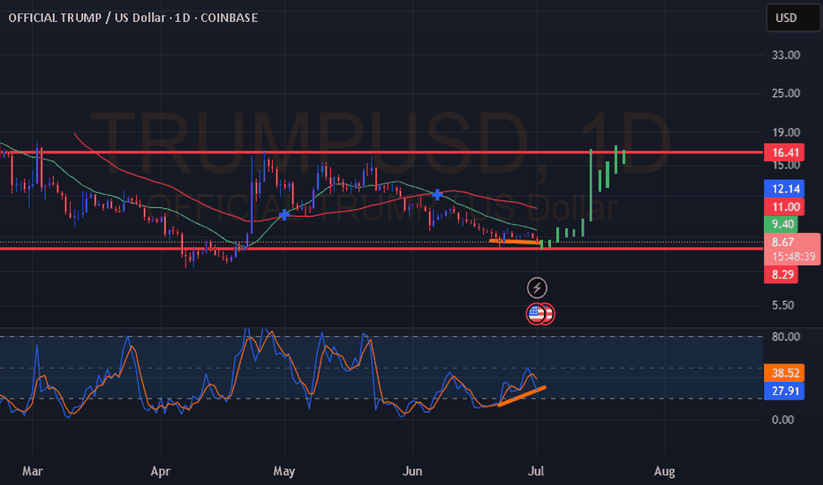823x485 pixels.
Task: Click the blue plus marker near June
Action: [437, 194]
